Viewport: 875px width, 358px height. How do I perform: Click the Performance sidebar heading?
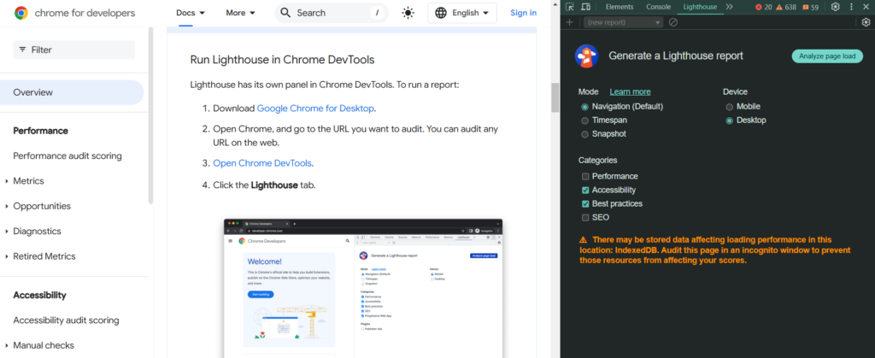[41, 131]
